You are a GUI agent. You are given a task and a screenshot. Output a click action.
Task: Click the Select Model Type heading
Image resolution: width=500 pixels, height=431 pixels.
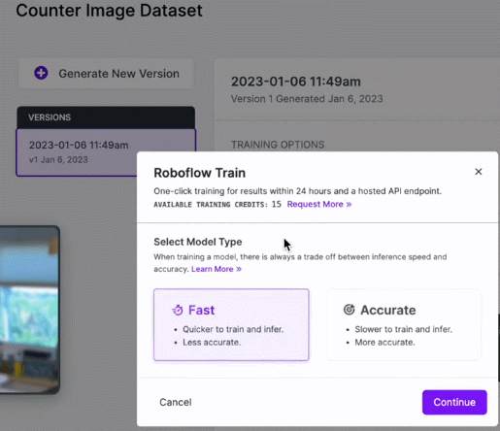click(x=198, y=242)
